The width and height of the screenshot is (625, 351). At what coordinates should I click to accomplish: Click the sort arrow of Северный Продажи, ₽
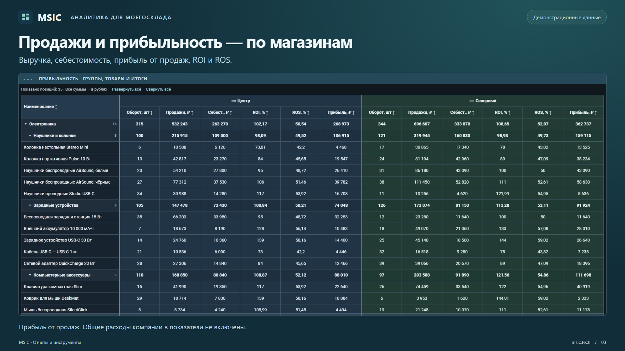click(x=434, y=112)
